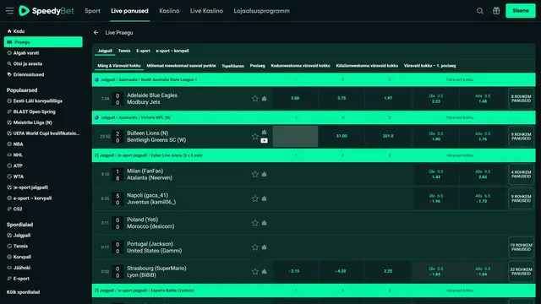Select Väravaid kokku – 1. poolaeg tab

coord(429,66)
